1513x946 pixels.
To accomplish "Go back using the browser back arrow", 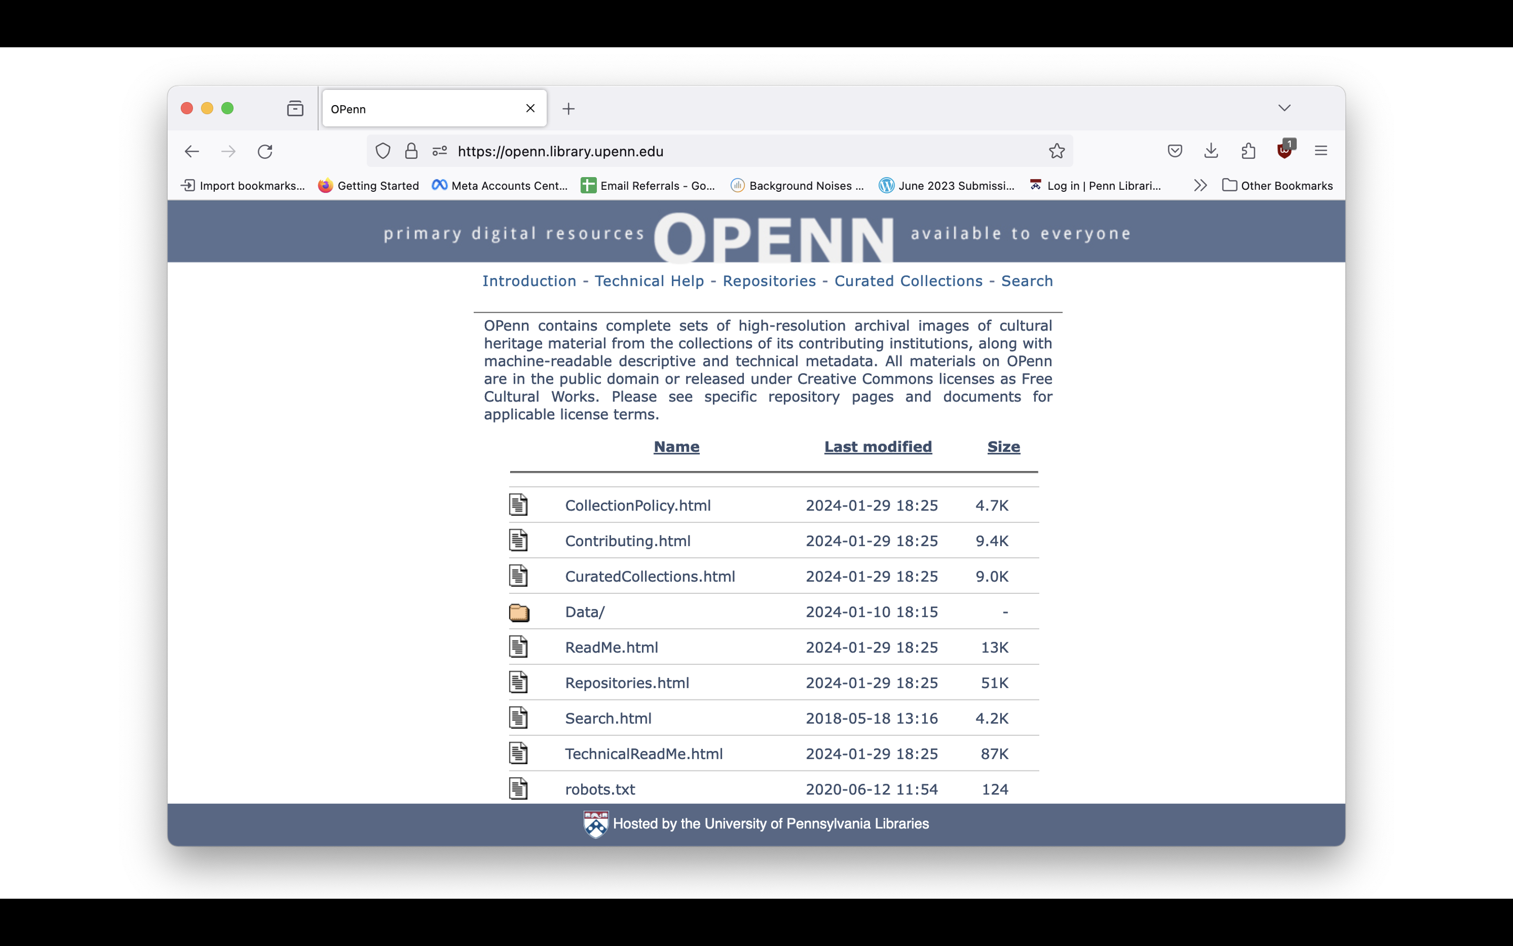I will click(x=192, y=151).
